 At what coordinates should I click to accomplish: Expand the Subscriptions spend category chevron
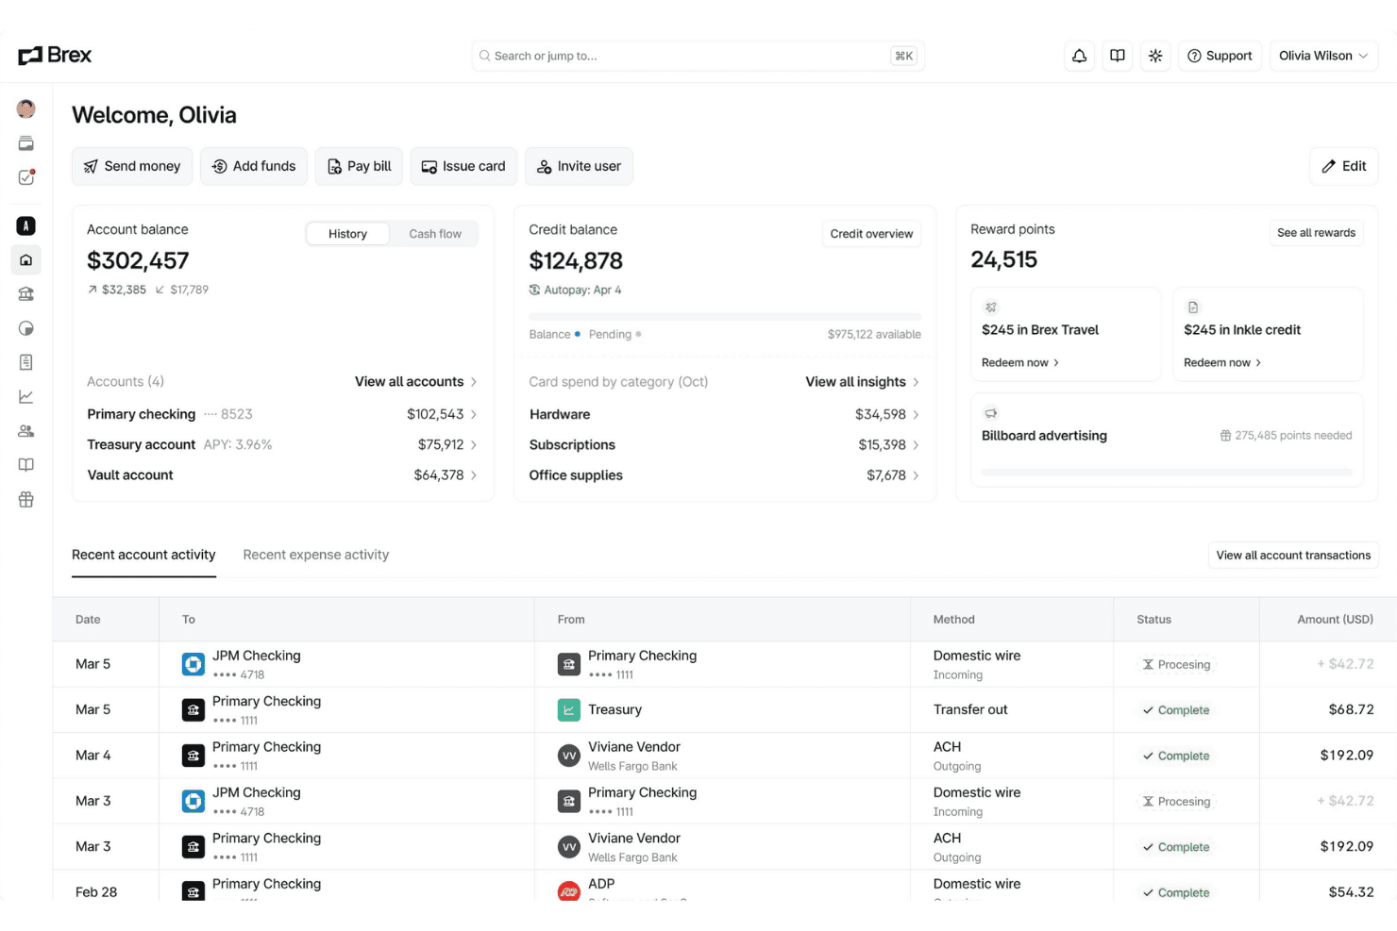(916, 444)
